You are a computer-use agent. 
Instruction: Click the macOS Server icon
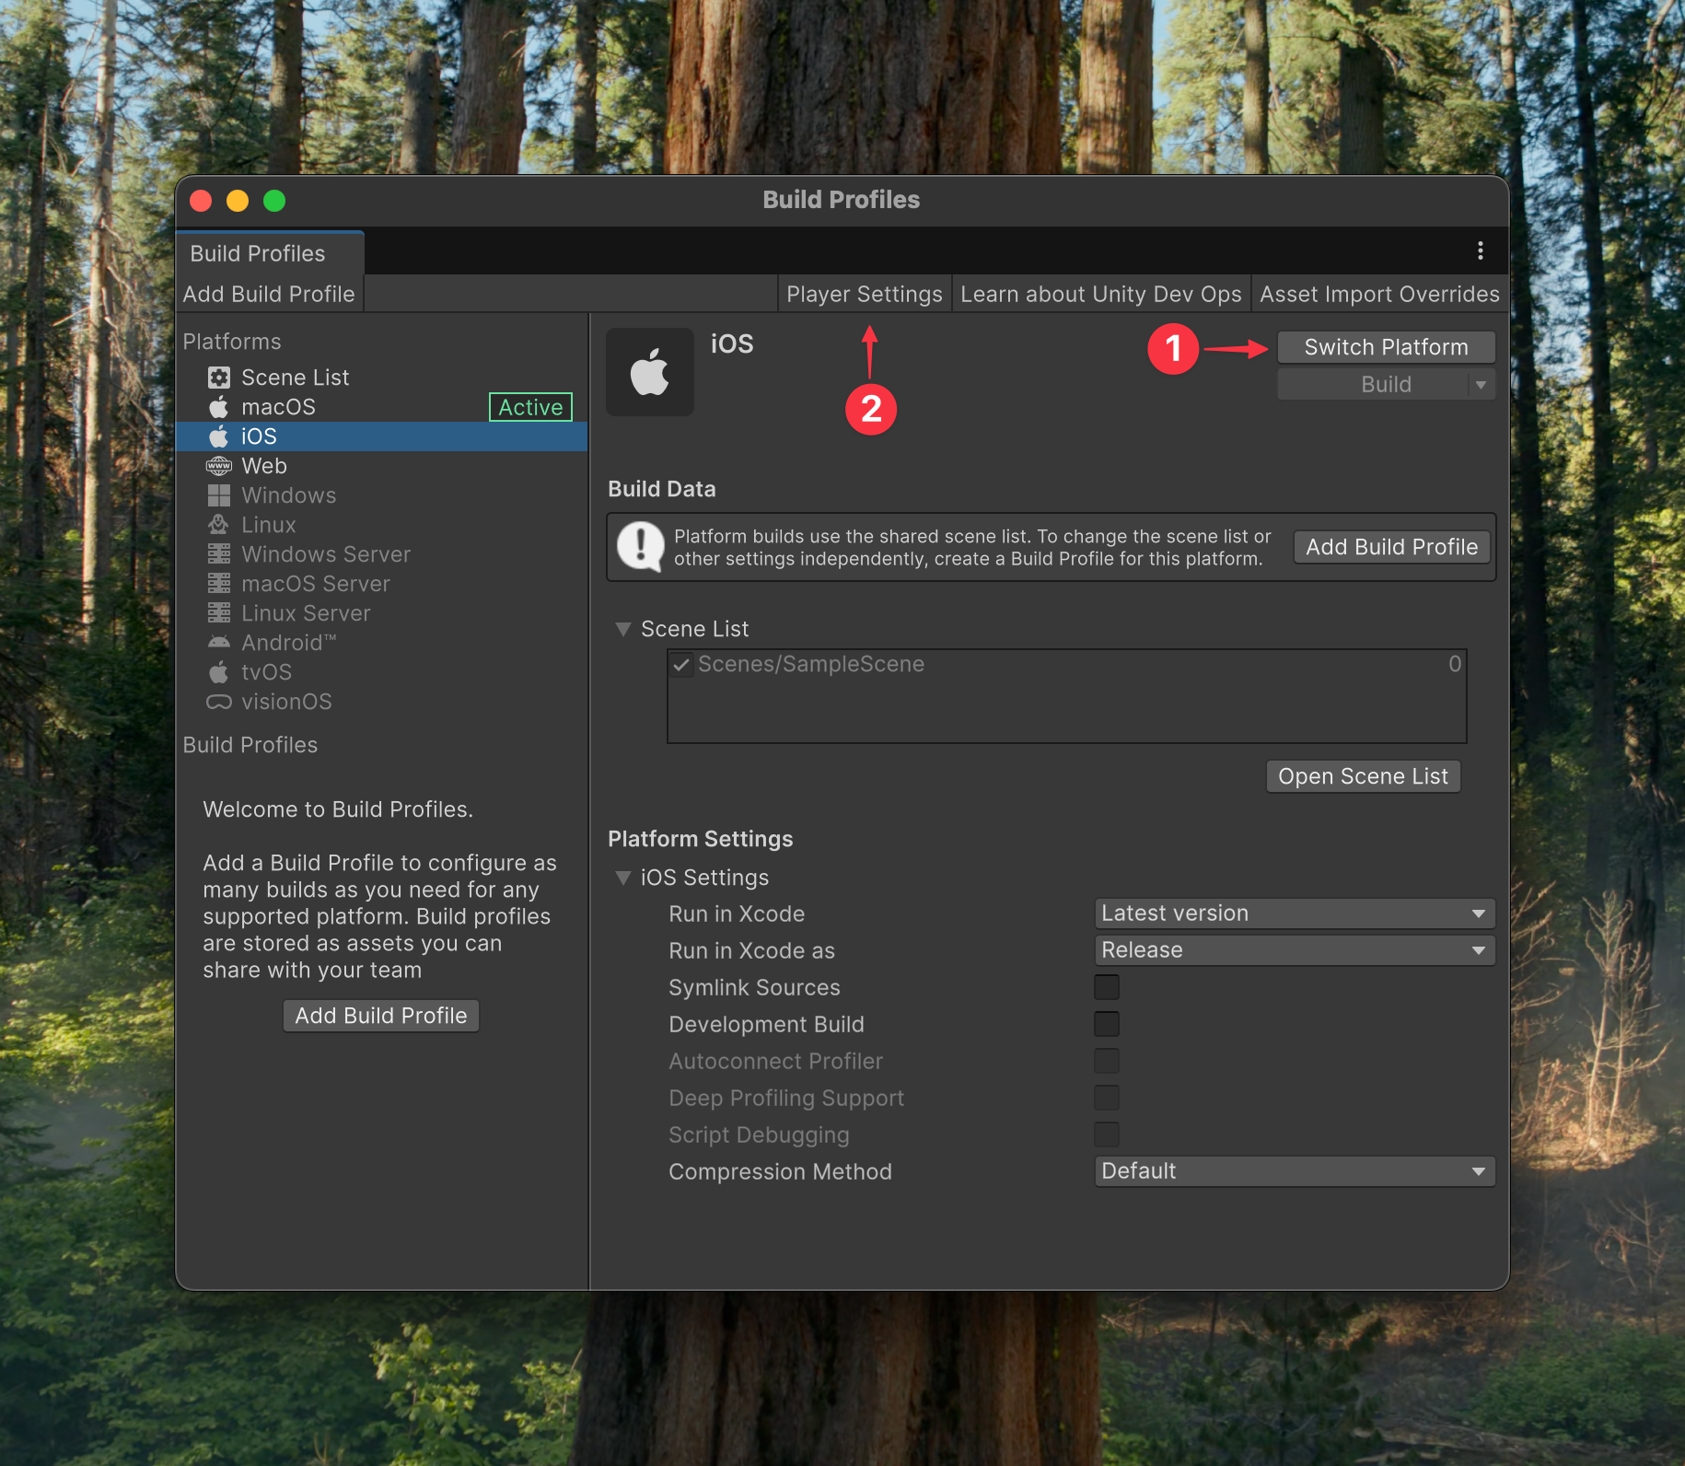219,584
